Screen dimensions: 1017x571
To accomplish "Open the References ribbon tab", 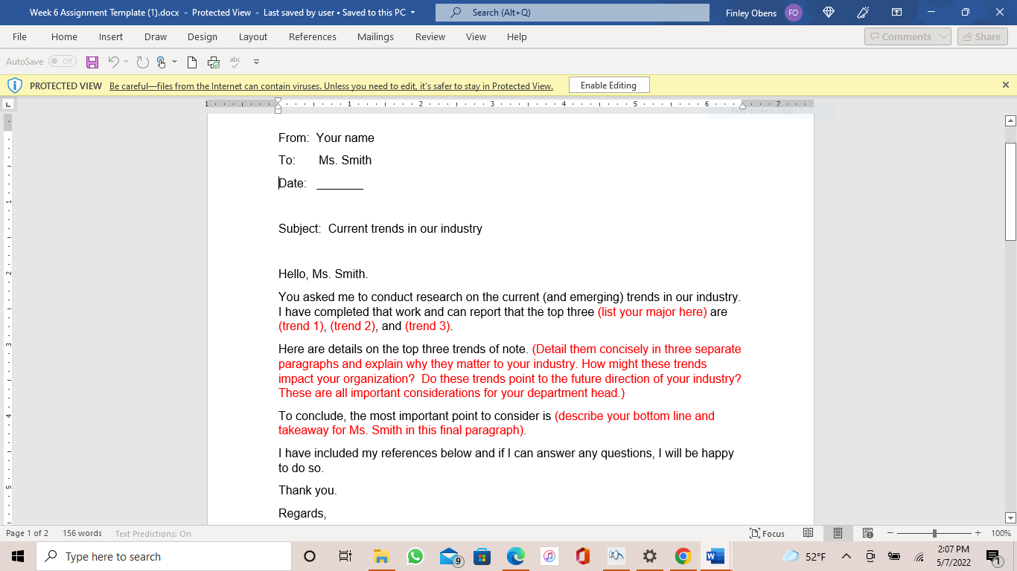I will click(x=313, y=36).
